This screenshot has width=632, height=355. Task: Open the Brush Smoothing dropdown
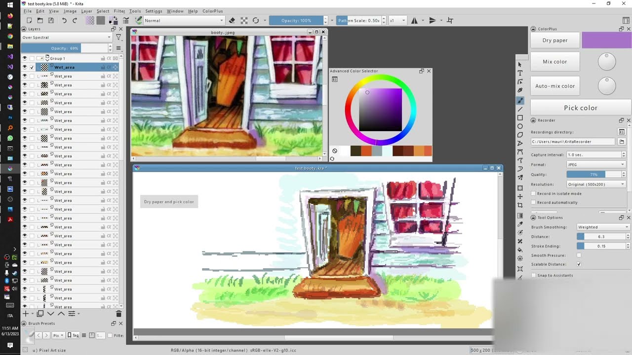(603, 227)
